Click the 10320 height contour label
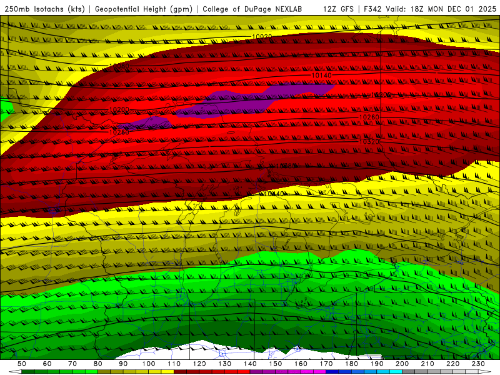 tap(369, 142)
